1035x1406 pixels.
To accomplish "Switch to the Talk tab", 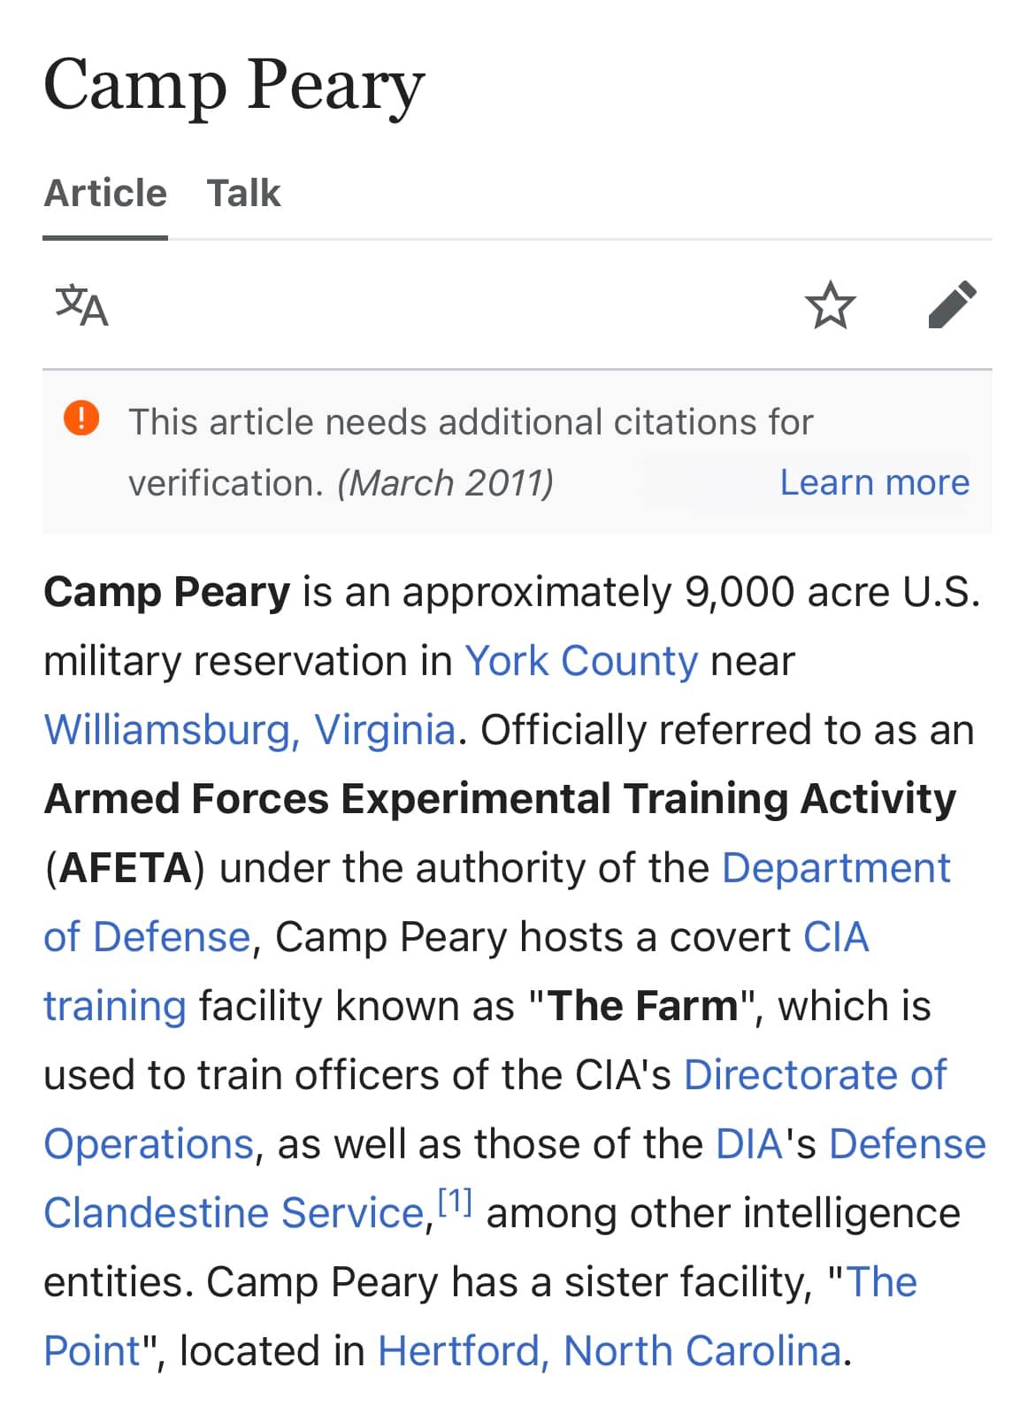I will click(243, 193).
